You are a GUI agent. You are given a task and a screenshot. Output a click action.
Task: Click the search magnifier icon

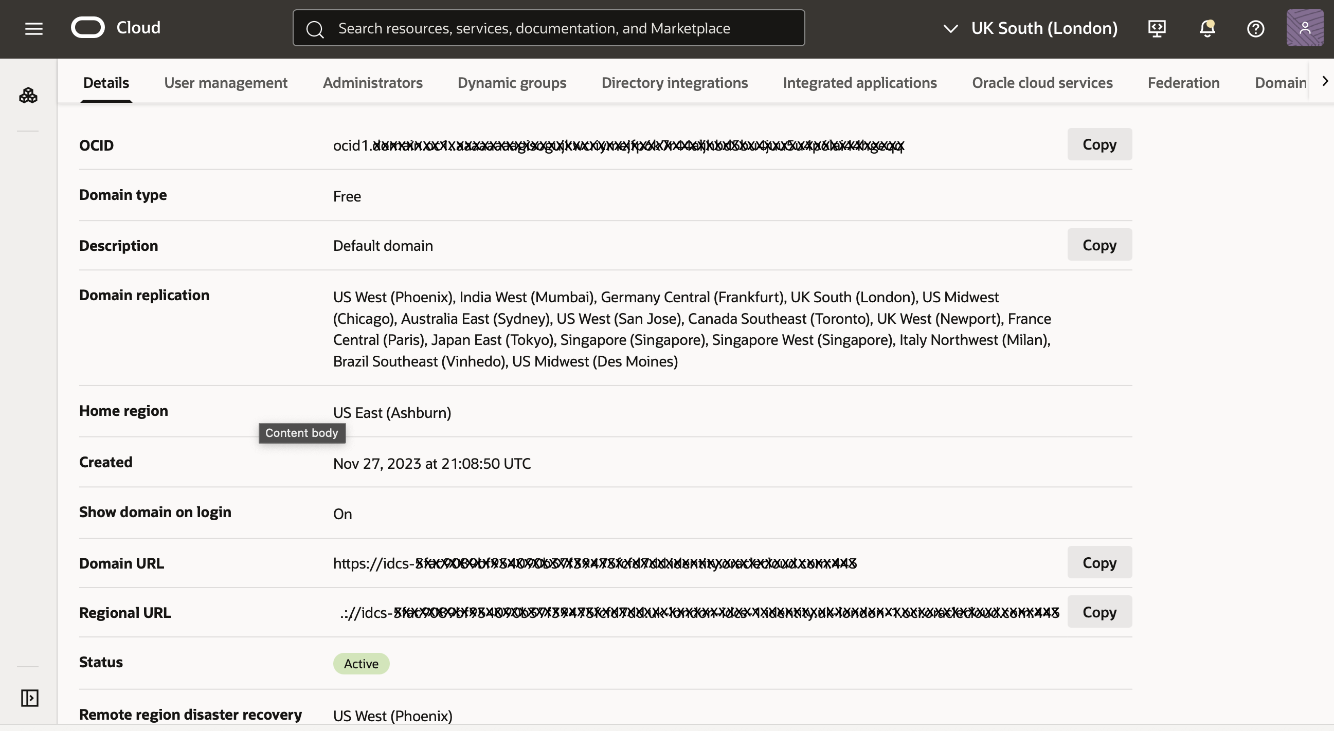314,28
